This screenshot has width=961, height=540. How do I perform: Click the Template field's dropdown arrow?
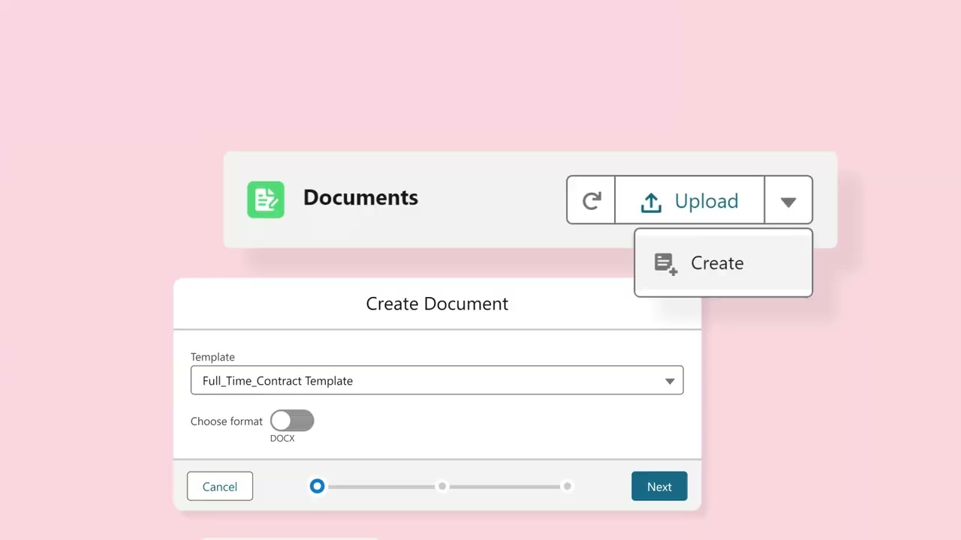pyautogui.click(x=669, y=381)
